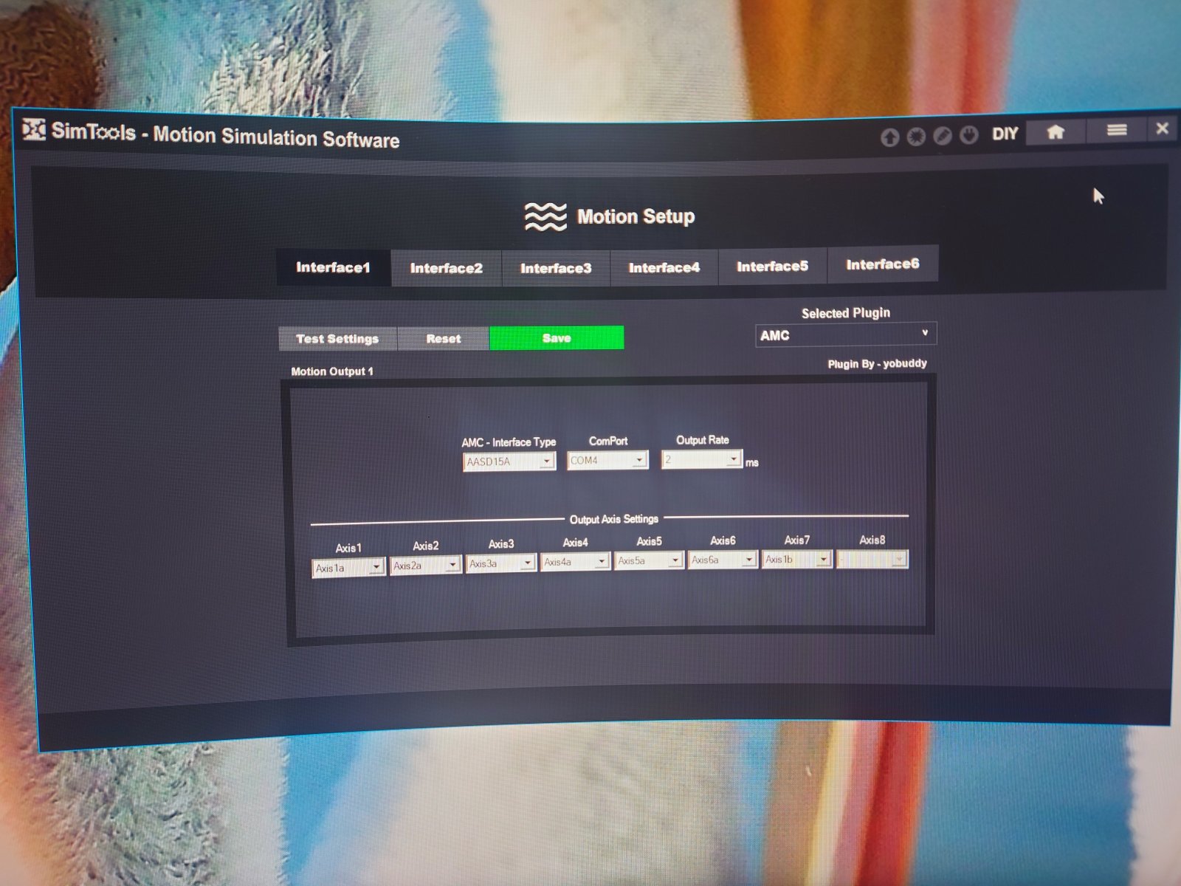Click the 'Output Axis Settings' label
Viewport: 1181px width, 886px height.
coord(614,519)
